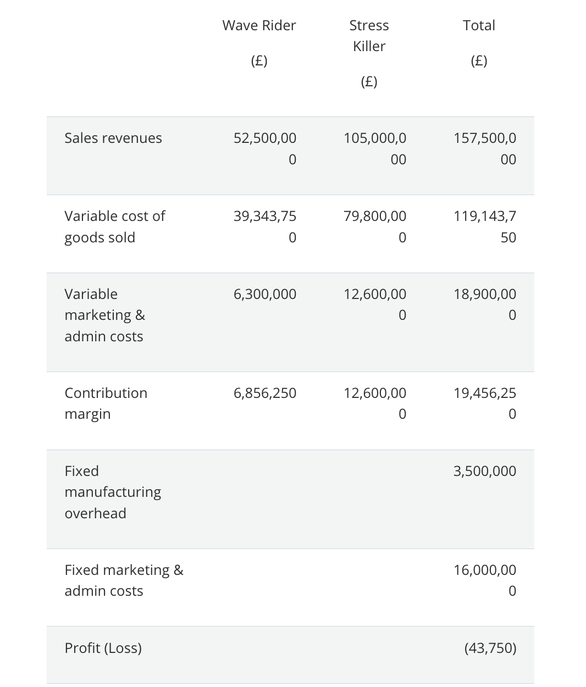
Task: Click Stress Killer value 79,800,000
Action: [x=375, y=226]
